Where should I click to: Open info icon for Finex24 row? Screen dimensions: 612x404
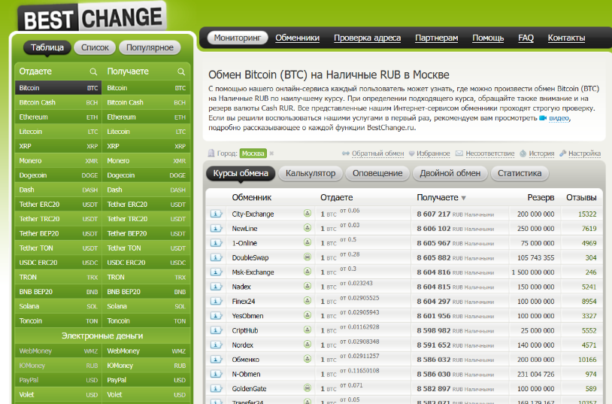pyautogui.click(x=217, y=301)
